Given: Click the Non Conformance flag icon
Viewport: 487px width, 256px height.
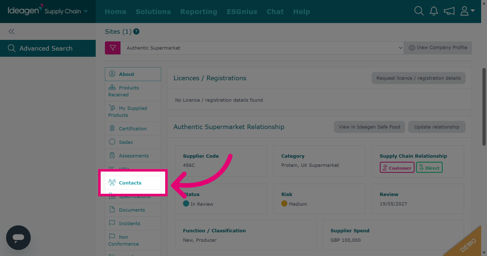Looking at the screenshot, I should tap(112, 236).
